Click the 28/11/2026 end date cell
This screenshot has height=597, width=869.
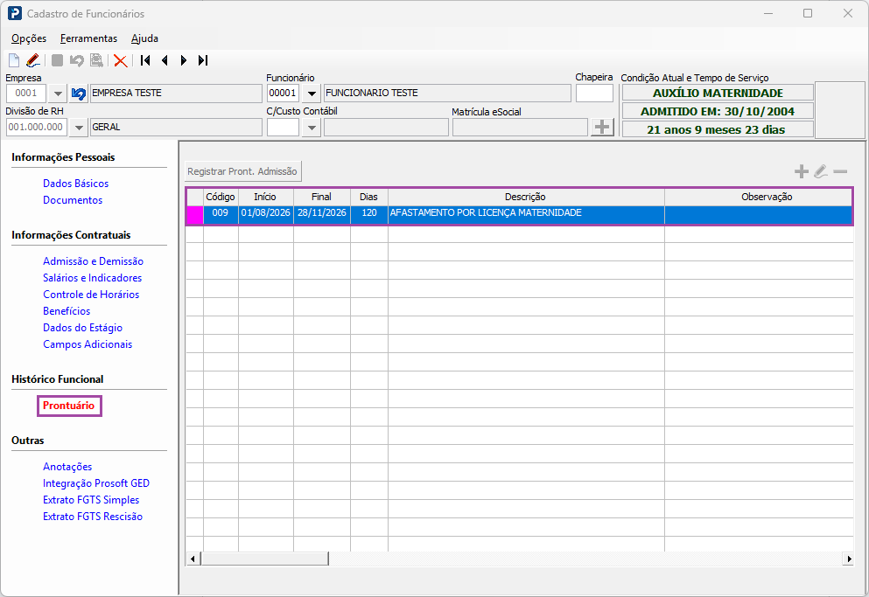point(321,215)
